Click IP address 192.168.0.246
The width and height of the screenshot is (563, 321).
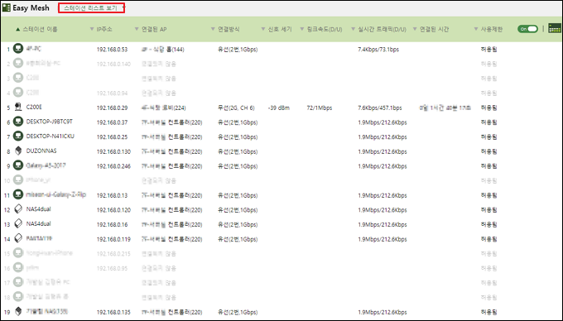113,166
